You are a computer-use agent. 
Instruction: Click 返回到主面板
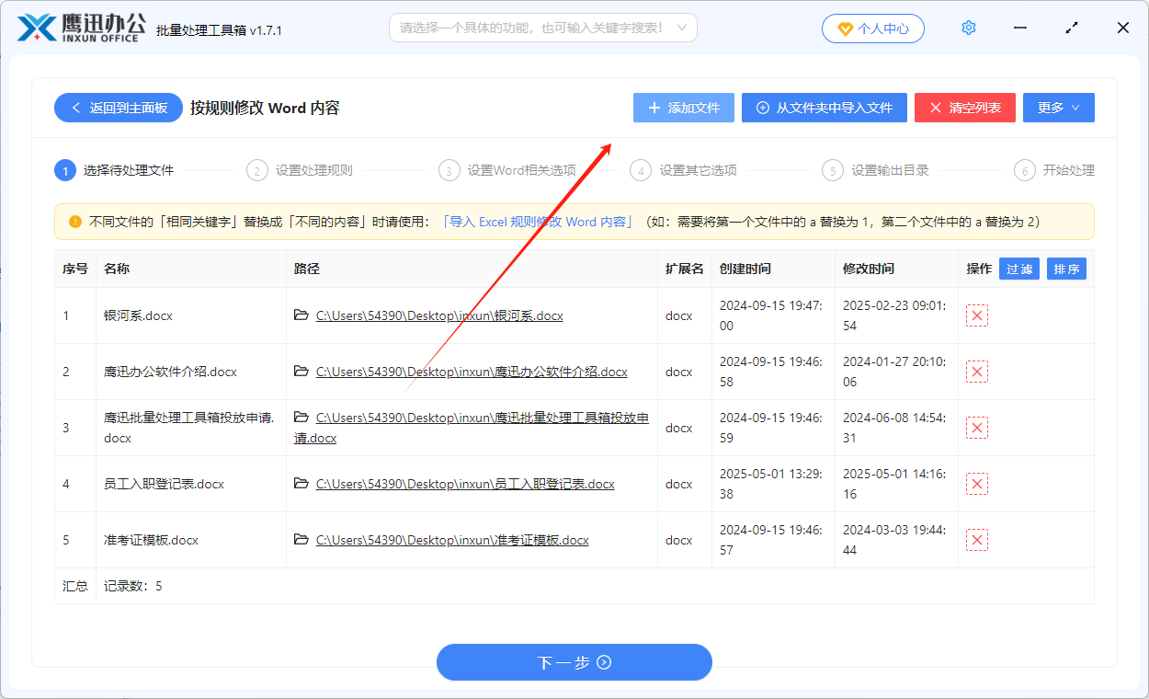118,108
